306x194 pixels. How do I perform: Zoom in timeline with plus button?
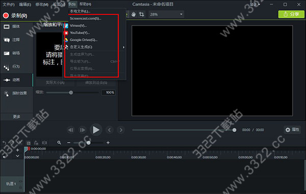108,143
